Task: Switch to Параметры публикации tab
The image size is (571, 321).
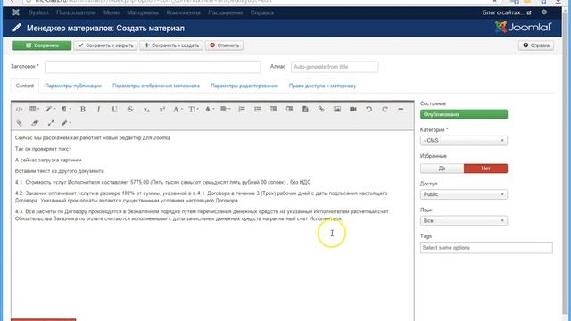Action: point(73,86)
